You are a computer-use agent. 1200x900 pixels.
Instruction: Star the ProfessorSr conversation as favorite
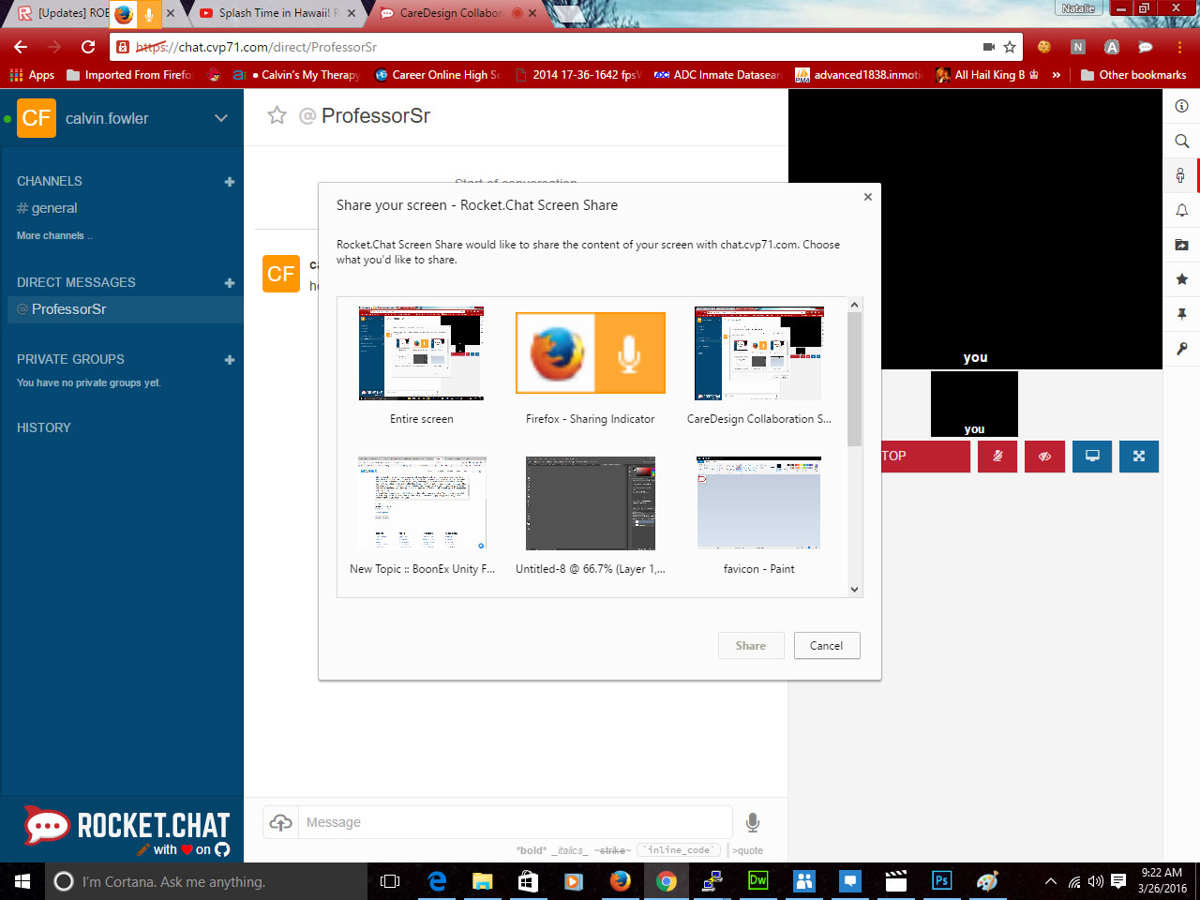tap(277, 115)
